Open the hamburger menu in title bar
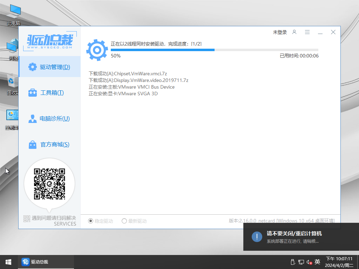The image size is (359, 269). 307,32
